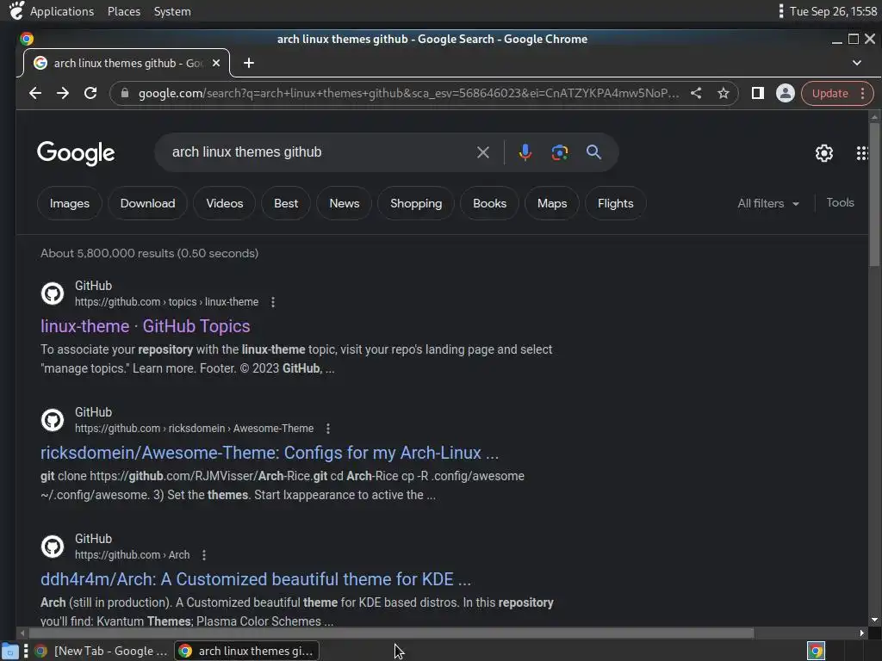Search by image with Google Lens
Screen dimensions: 882x661
tap(560, 152)
